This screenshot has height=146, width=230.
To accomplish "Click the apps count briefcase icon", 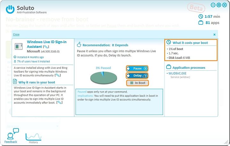I will pyautogui.click(x=201, y=23).
